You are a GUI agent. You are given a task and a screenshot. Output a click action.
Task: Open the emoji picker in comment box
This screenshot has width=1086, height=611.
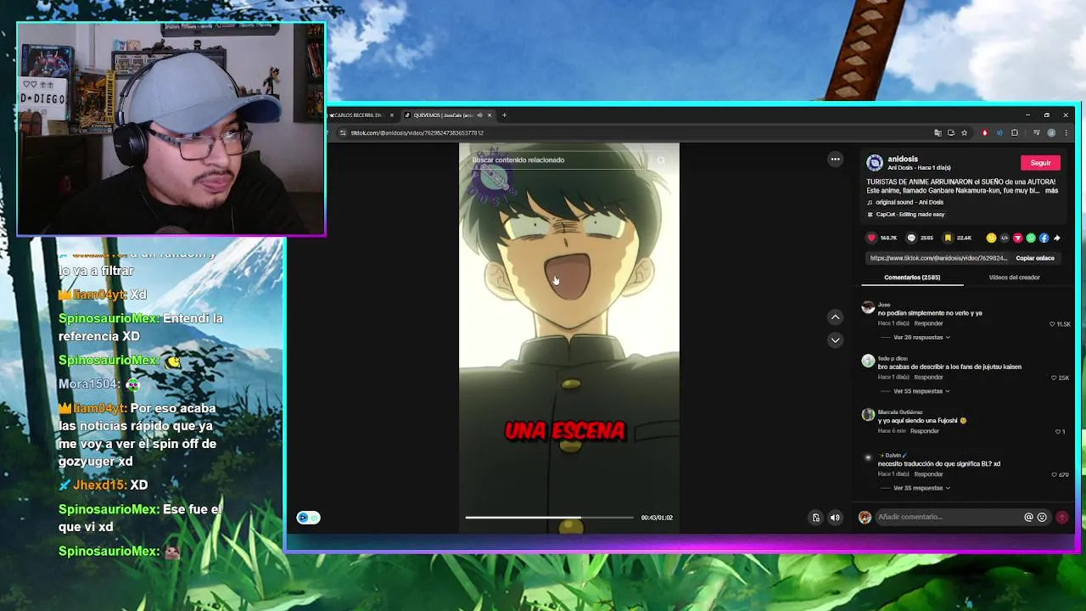click(x=1042, y=517)
